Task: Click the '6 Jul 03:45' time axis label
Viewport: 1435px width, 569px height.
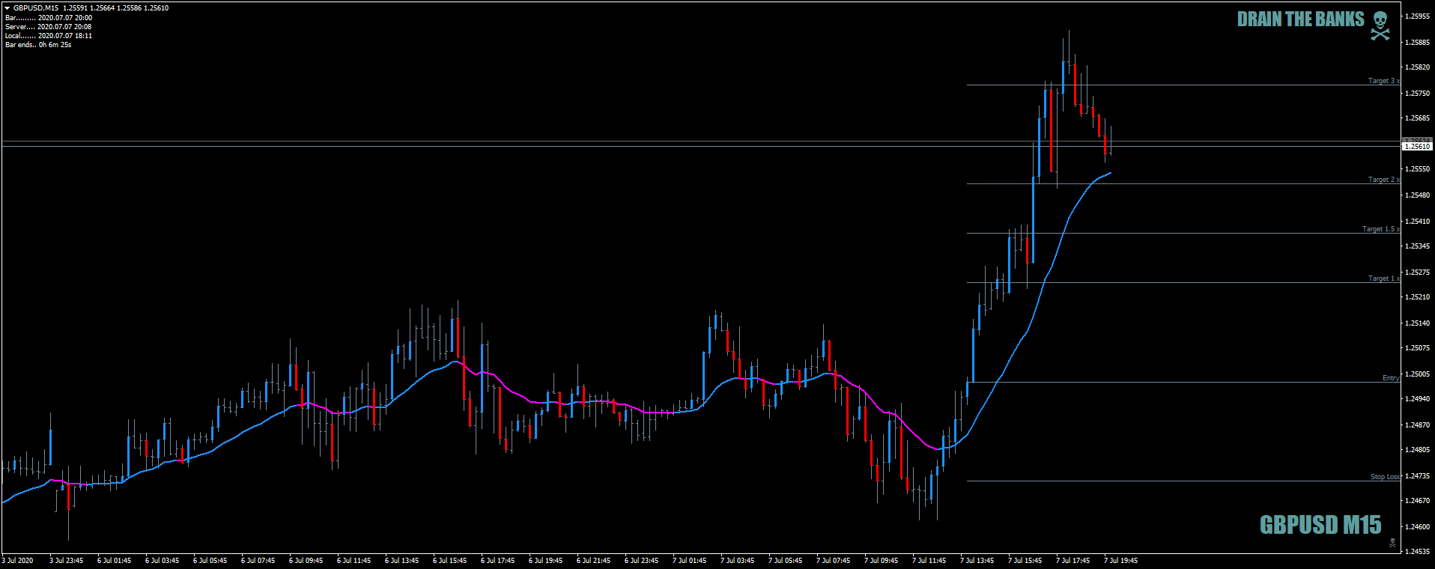Action: tap(163, 561)
